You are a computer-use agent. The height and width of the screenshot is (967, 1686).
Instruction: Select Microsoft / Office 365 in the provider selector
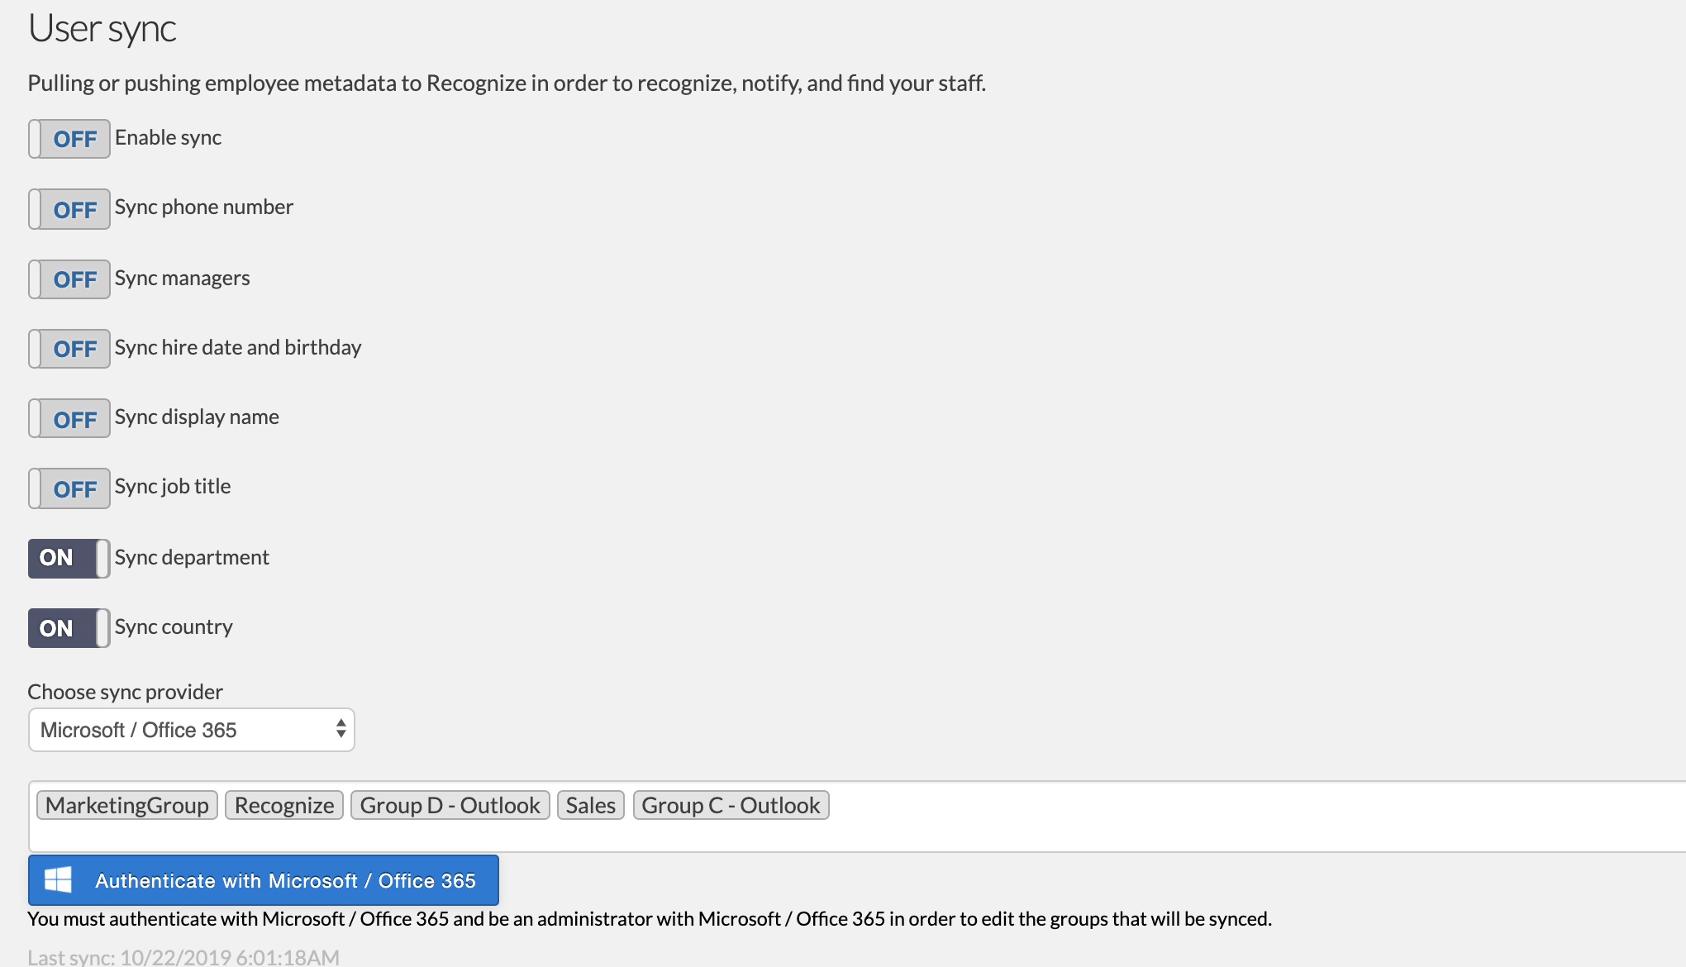pyautogui.click(x=191, y=729)
